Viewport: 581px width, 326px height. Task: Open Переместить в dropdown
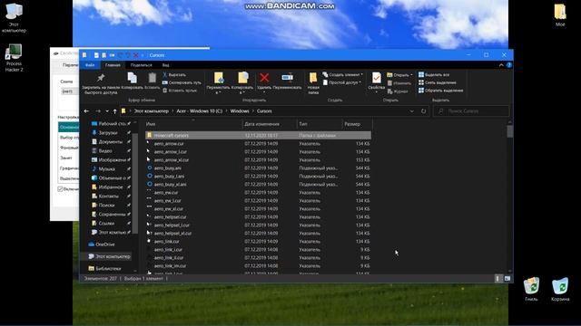point(218,90)
